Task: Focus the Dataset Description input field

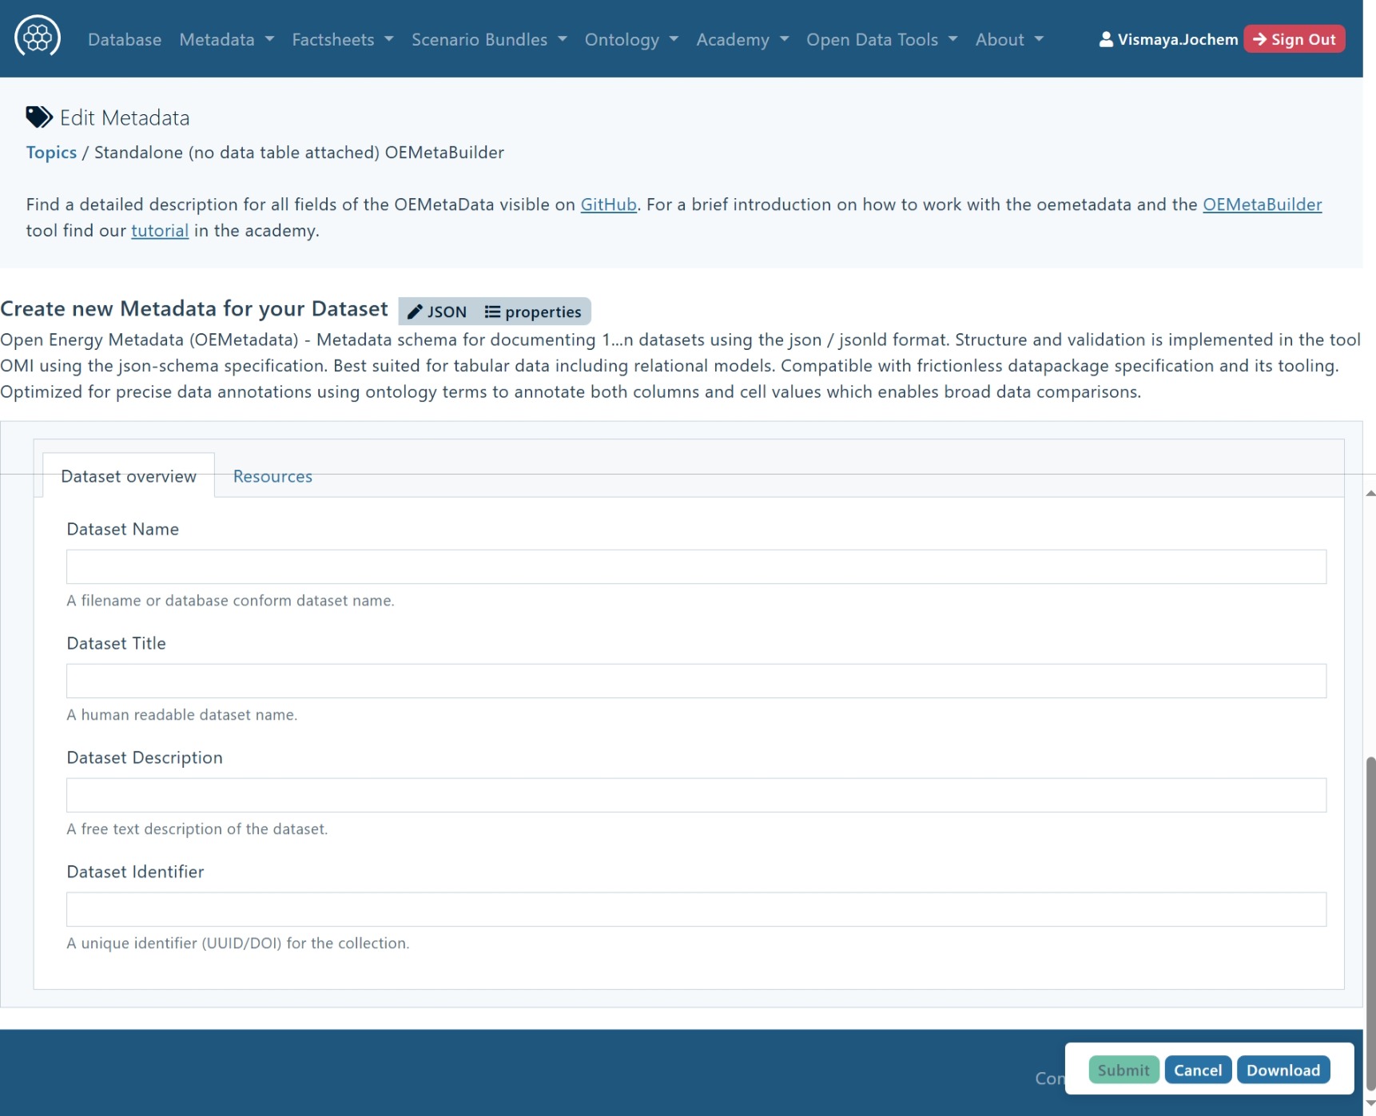Action: 696,795
